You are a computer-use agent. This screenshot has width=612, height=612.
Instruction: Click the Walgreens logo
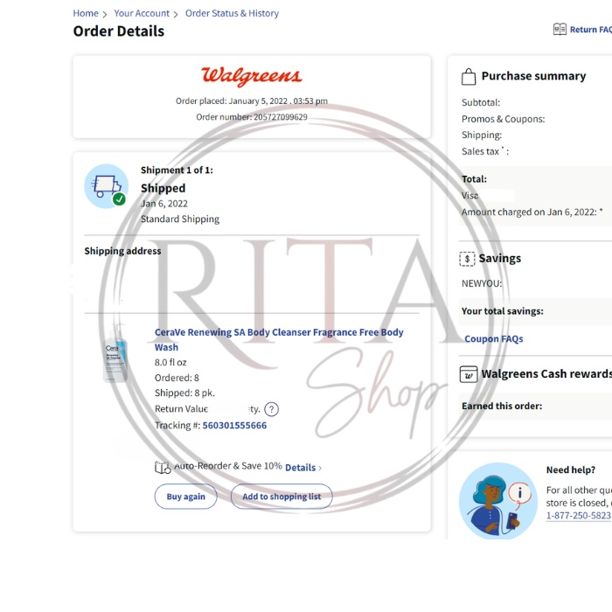(251, 76)
